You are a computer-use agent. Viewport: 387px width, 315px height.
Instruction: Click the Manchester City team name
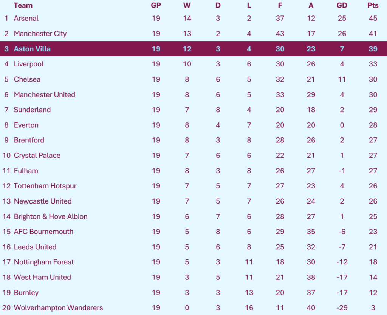pos(40,34)
